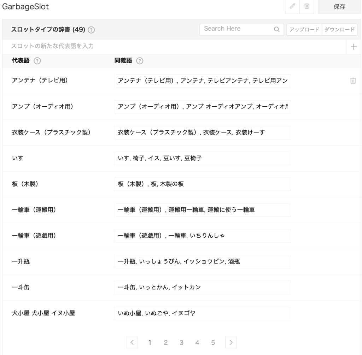
Task: Open help icon next to 同義語 header
Action: pos(140,60)
